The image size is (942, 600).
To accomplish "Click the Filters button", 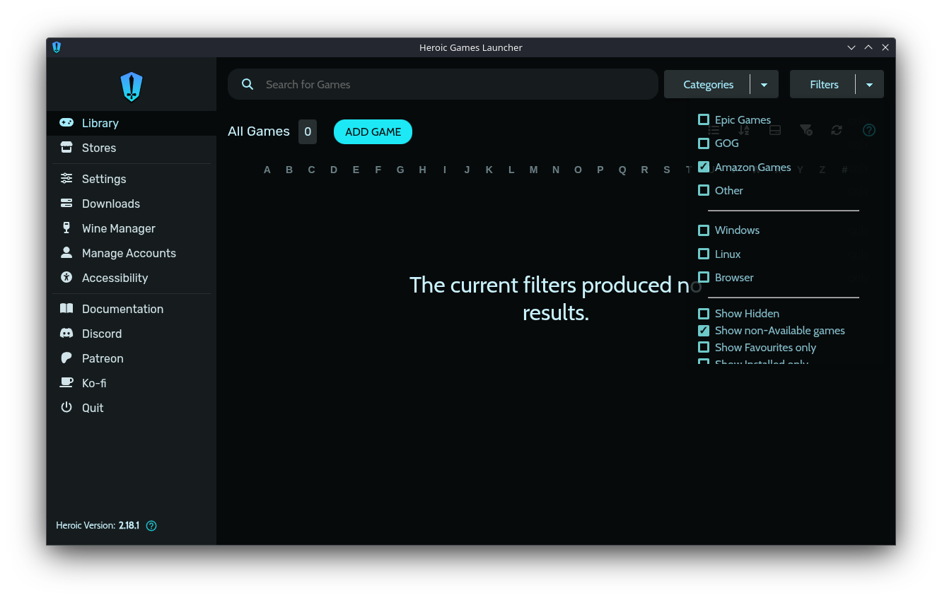I will pyautogui.click(x=824, y=84).
